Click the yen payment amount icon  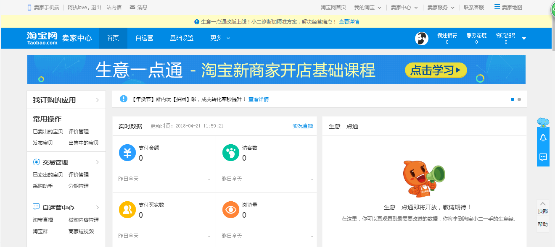[127, 153]
